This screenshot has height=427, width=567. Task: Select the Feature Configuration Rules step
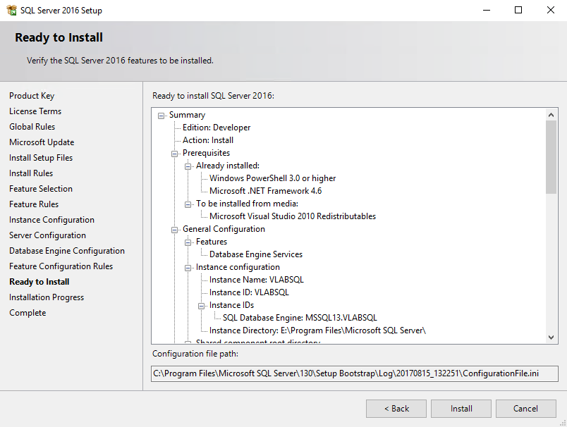pyautogui.click(x=61, y=266)
